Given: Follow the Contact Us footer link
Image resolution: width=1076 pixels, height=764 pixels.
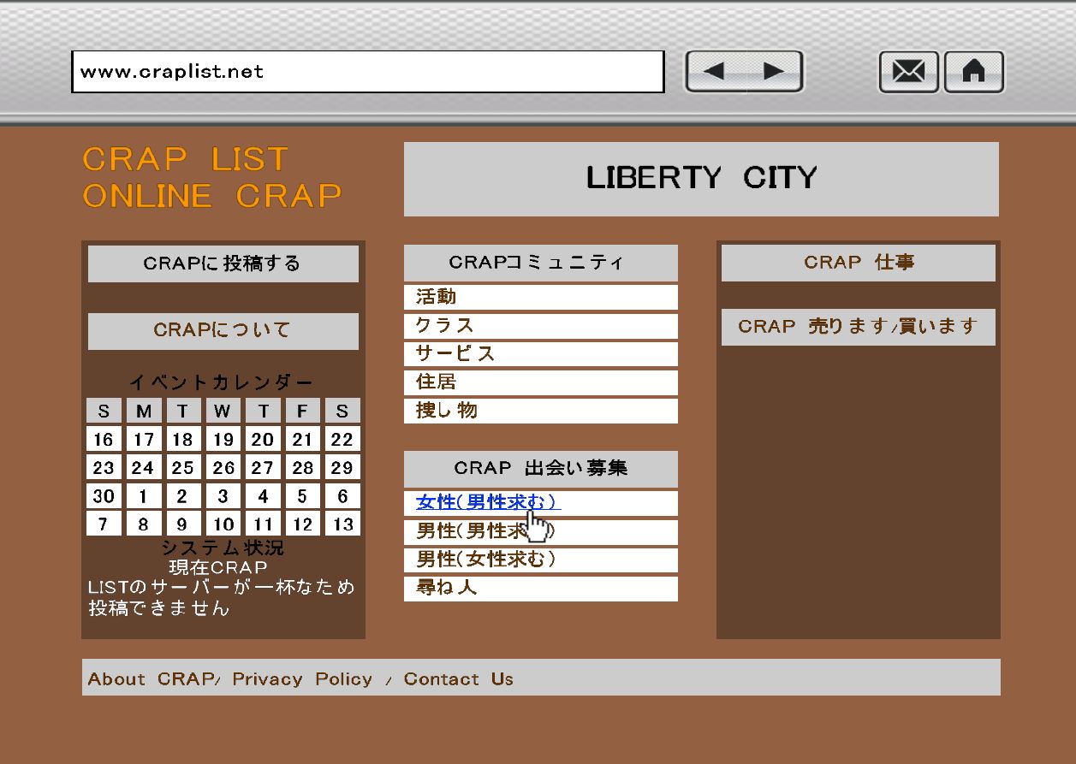Looking at the screenshot, I should (458, 679).
